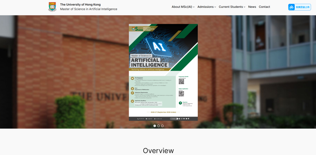Click The Programme icon on poster

(132, 78)
